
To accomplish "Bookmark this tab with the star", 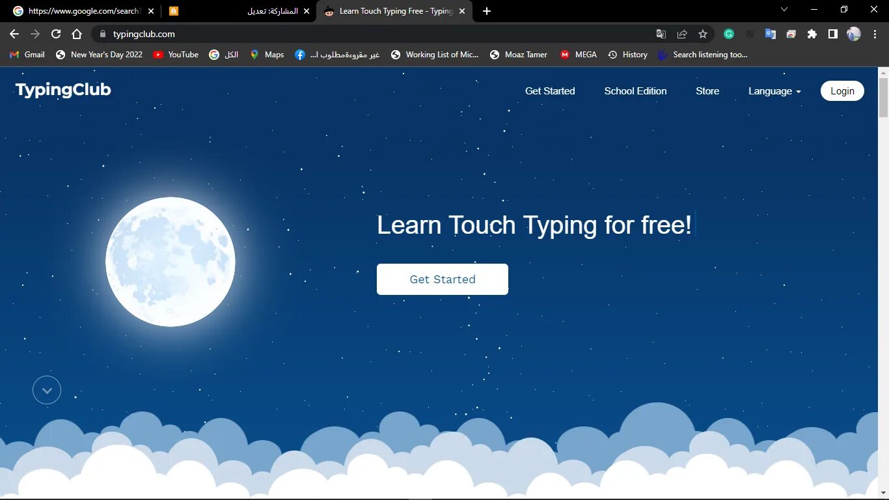I will (703, 34).
